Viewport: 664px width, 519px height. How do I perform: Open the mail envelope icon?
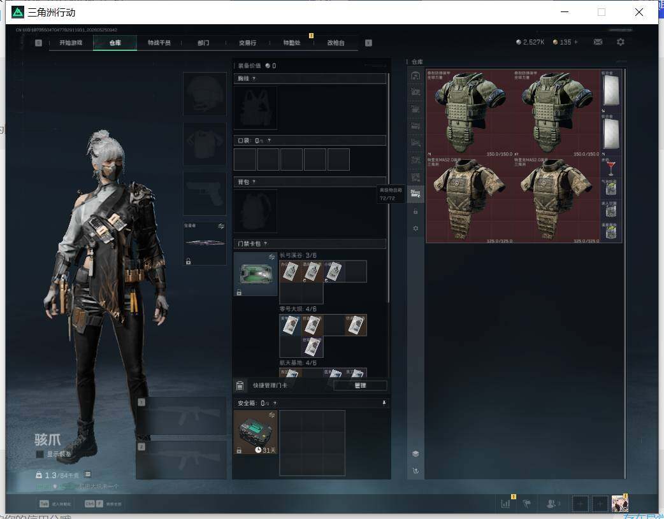click(x=598, y=42)
